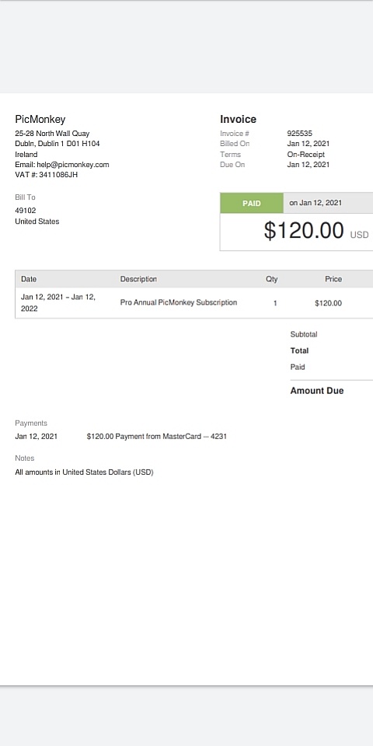Click the Qty column header
Image resolution: width=373 pixels, height=746 pixels.
272,279
